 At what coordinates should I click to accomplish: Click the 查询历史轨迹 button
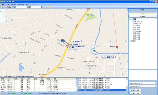point(135,90)
